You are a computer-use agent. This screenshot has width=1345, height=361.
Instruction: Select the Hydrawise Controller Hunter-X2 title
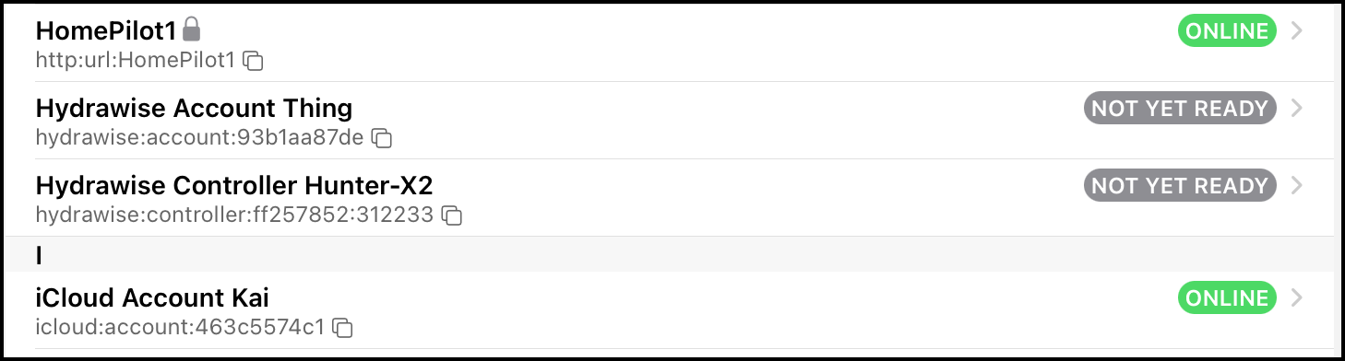point(234,185)
